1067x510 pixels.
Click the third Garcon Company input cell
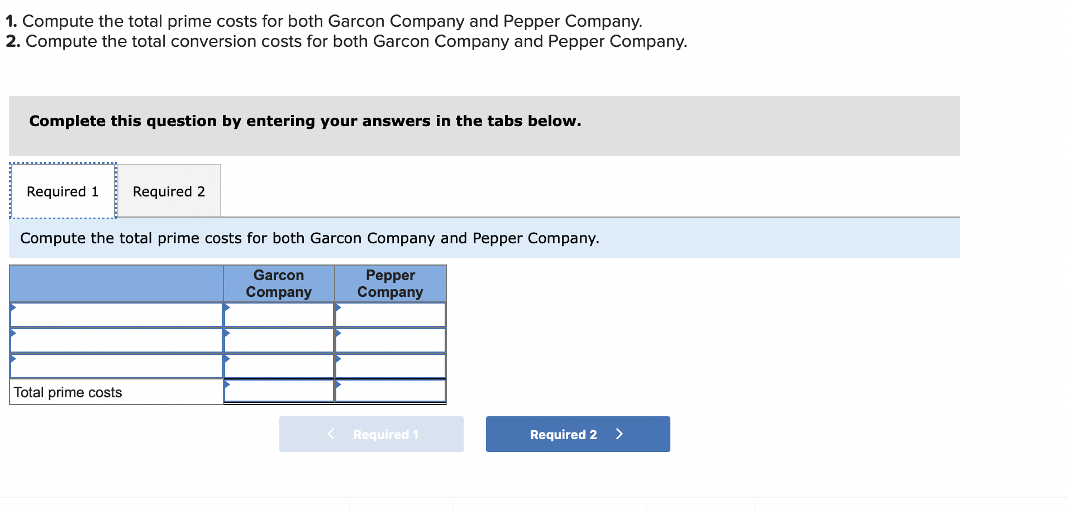[278, 367]
